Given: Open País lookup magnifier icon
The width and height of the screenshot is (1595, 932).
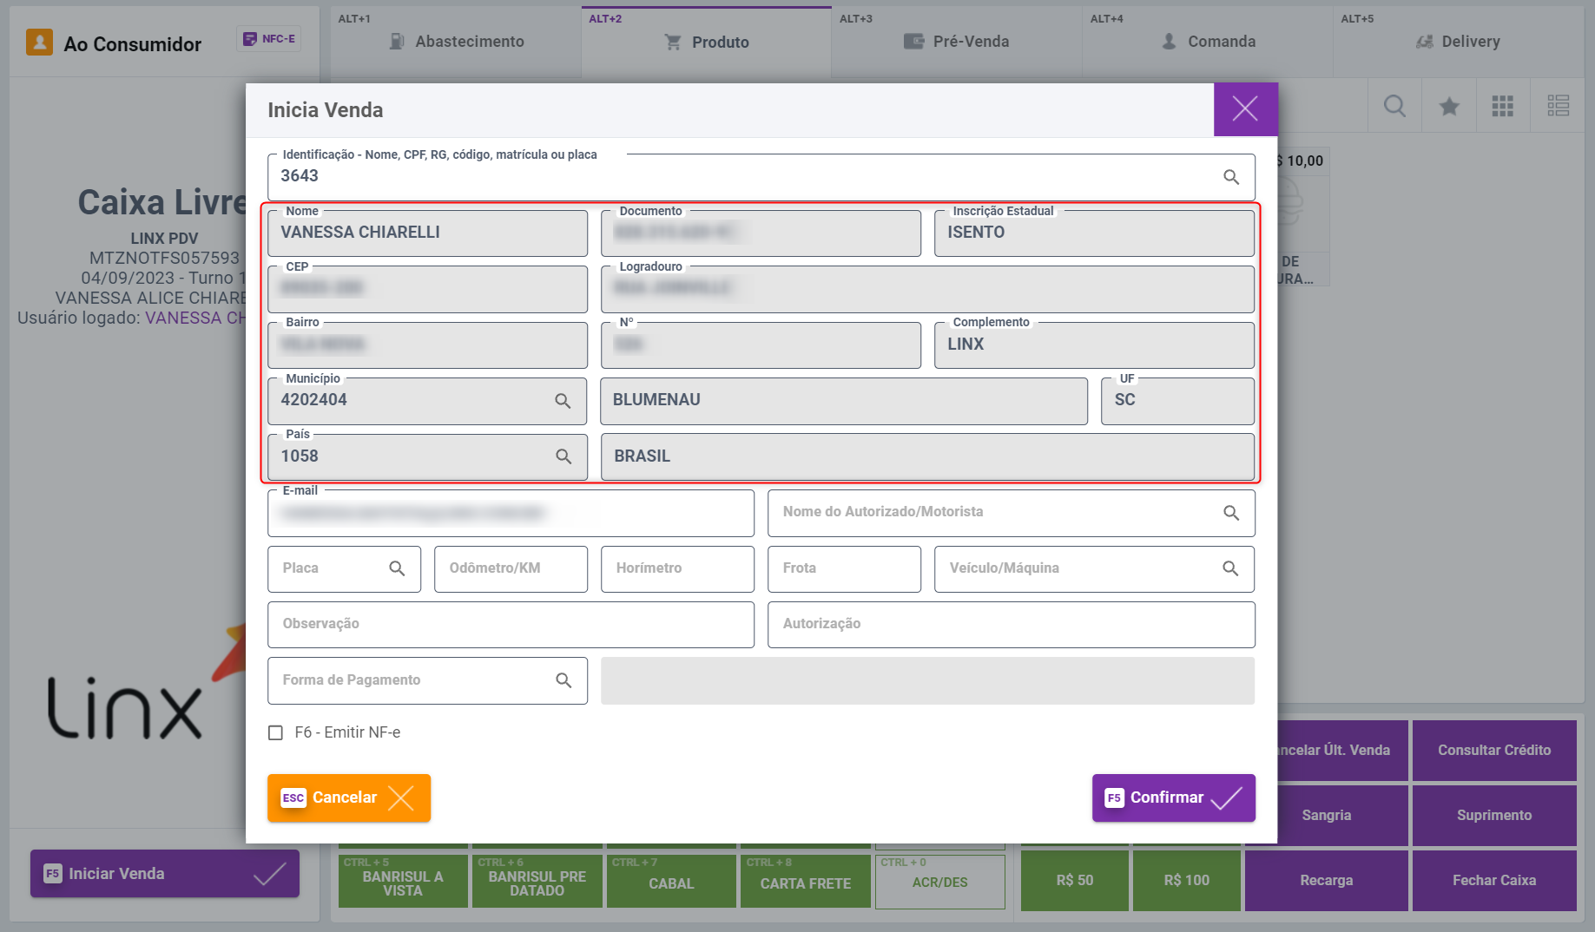Looking at the screenshot, I should click(563, 456).
